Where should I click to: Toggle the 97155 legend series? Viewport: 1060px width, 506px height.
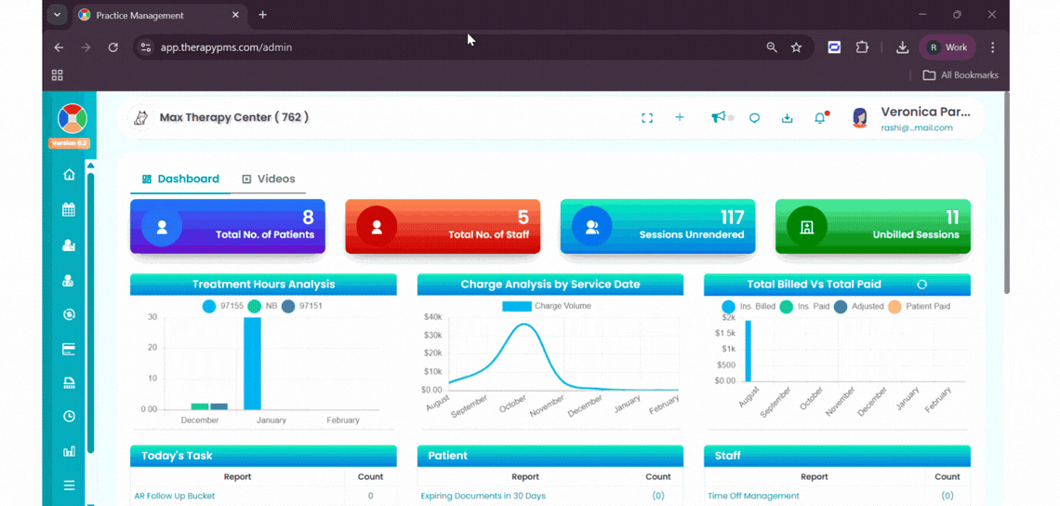[x=223, y=306]
